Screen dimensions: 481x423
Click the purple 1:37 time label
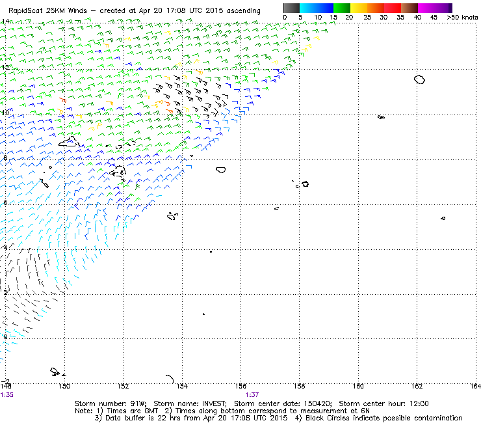click(252, 395)
